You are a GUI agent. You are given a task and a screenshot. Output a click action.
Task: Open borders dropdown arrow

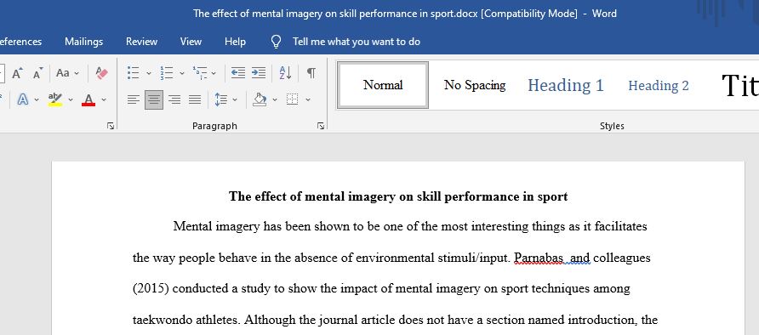307,100
